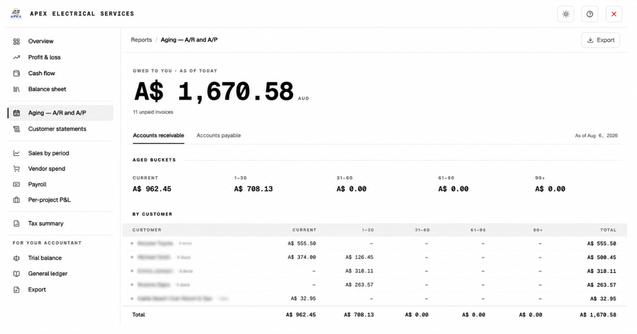Switch to Accounts payable tab
Viewport: 637px width, 334px height.
click(219, 136)
